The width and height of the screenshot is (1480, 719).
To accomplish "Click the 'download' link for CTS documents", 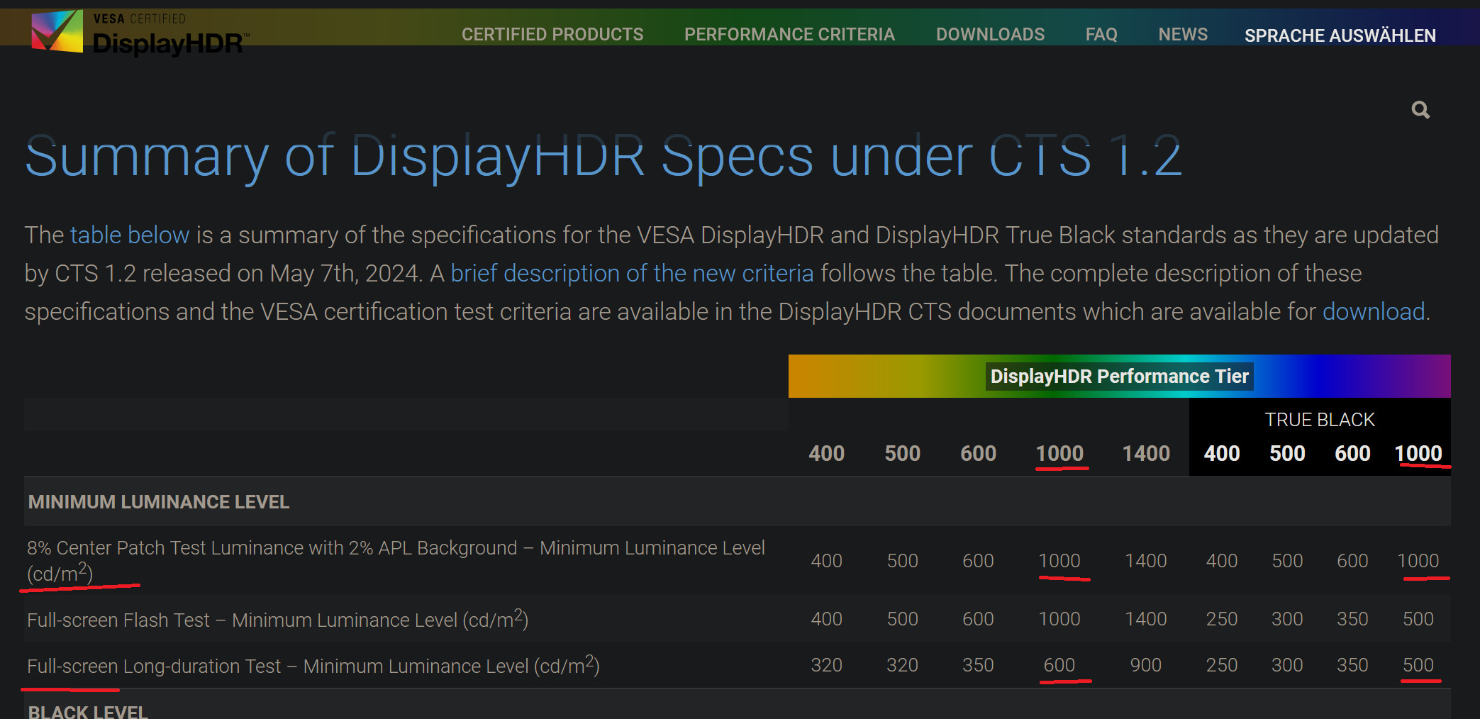I will (x=1373, y=311).
